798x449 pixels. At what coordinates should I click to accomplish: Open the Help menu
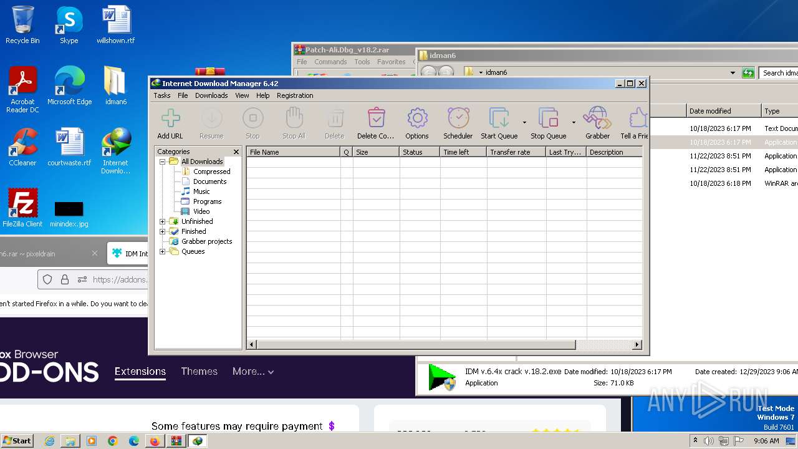tap(263, 95)
